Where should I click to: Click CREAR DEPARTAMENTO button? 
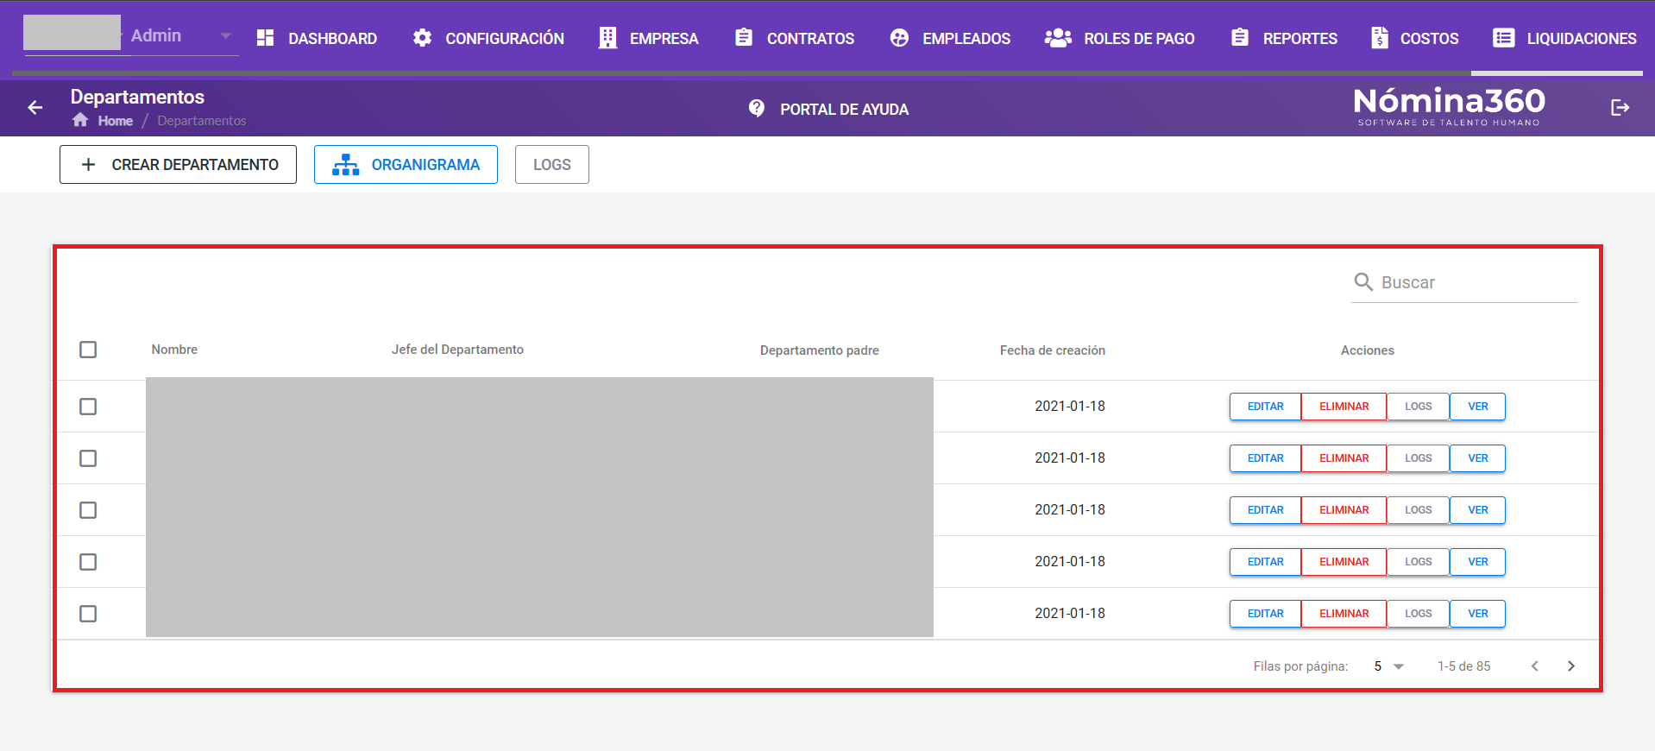coord(178,165)
